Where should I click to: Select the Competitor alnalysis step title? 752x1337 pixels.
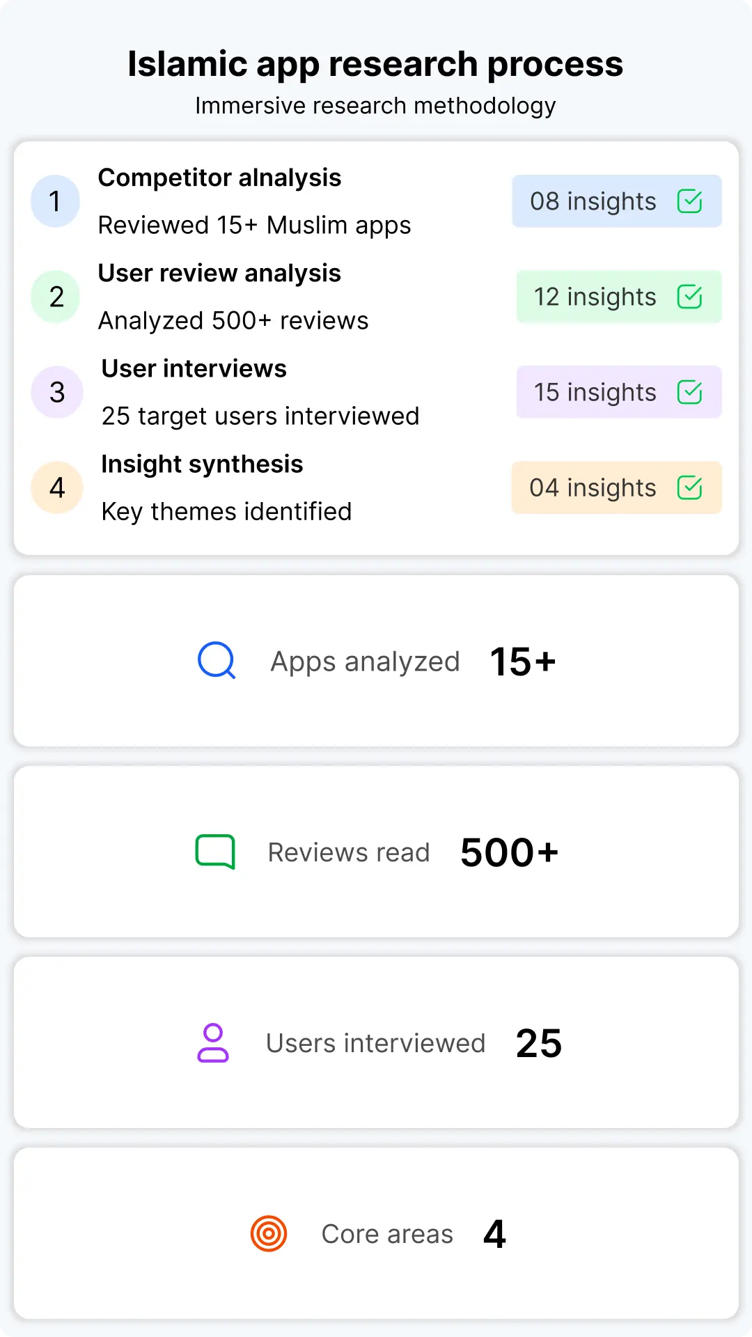pos(219,178)
